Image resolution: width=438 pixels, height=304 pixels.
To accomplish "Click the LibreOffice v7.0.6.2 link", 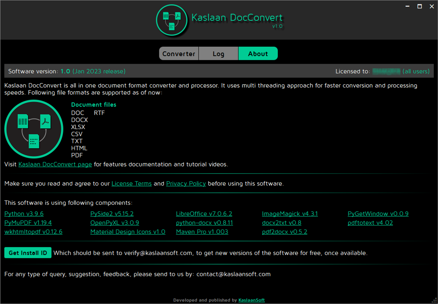I will 204,214.
